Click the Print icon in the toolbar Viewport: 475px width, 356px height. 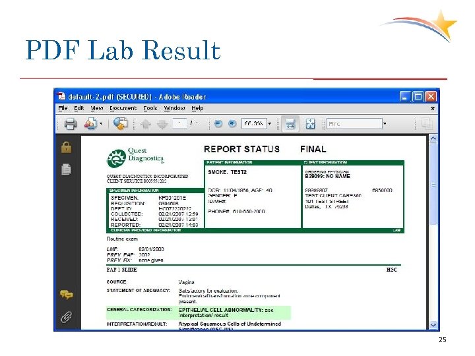point(71,124)
